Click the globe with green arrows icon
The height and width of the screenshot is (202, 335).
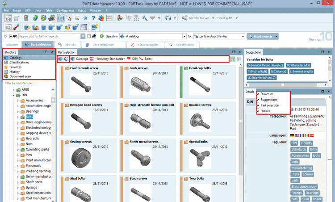(35, 18)
